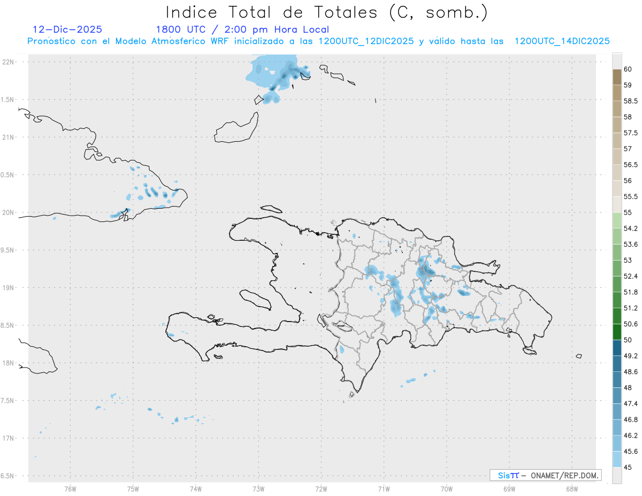This screenshot has width=642, height=496.
Task: Click the colorbar value '53.6'
Action: point(630,244)
